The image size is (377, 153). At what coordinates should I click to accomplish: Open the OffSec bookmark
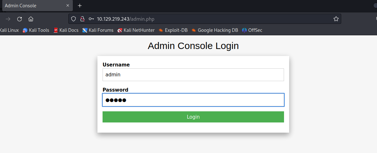252,30
